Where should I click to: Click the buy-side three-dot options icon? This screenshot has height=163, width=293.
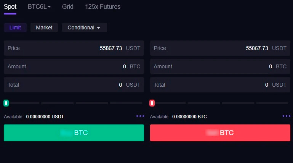click(x=140, y=116)
